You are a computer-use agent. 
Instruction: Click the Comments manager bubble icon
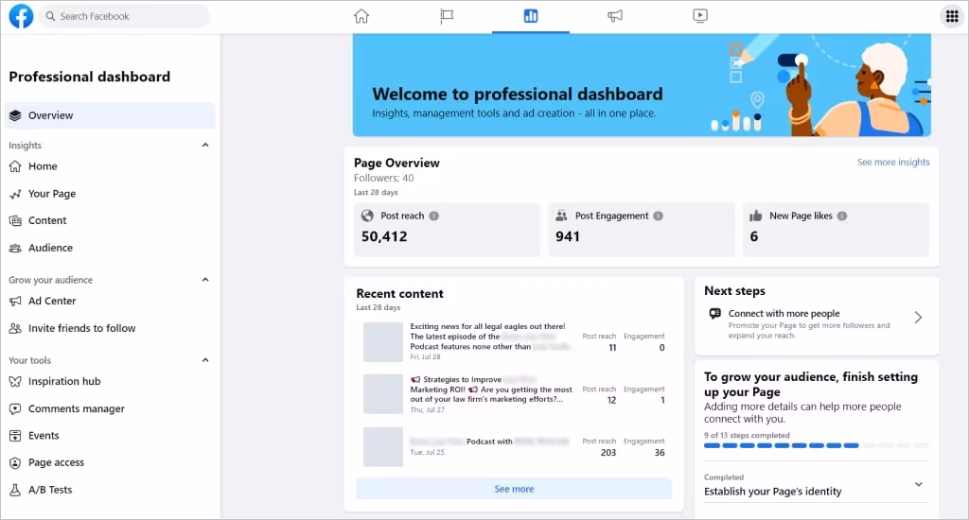click(15, 408)
